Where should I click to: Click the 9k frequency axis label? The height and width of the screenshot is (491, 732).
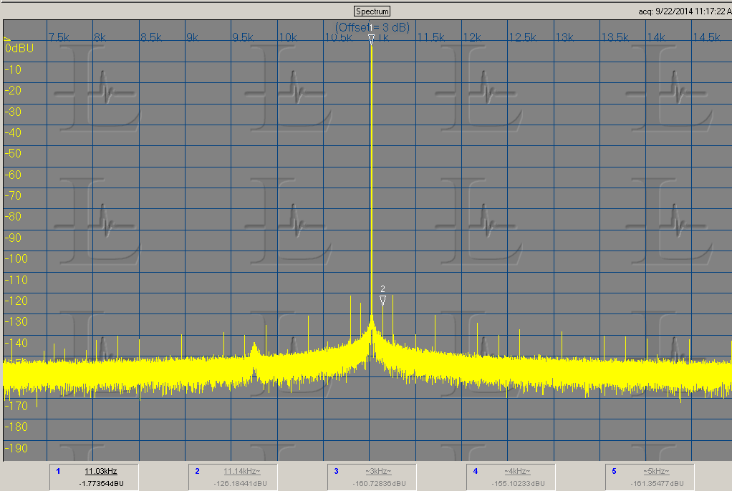192,37
